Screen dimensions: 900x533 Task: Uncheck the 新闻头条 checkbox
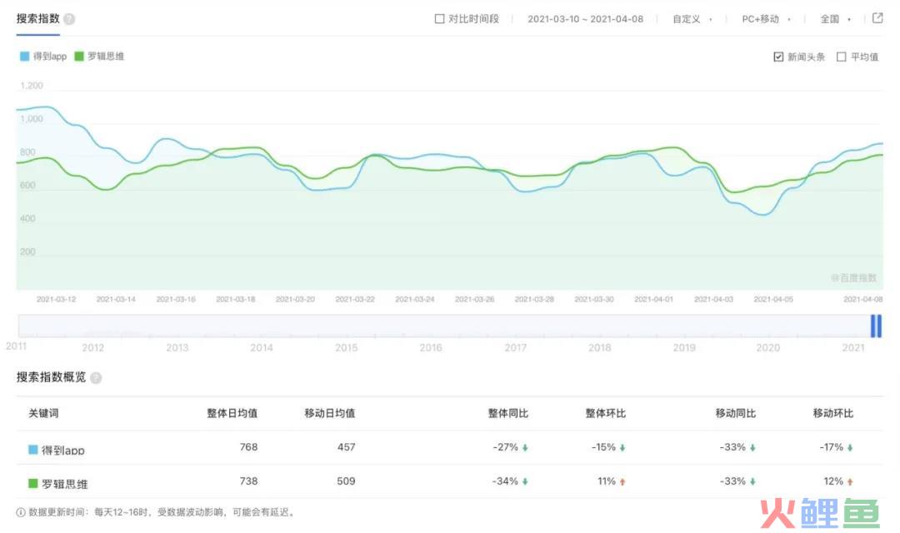(778, 57)
